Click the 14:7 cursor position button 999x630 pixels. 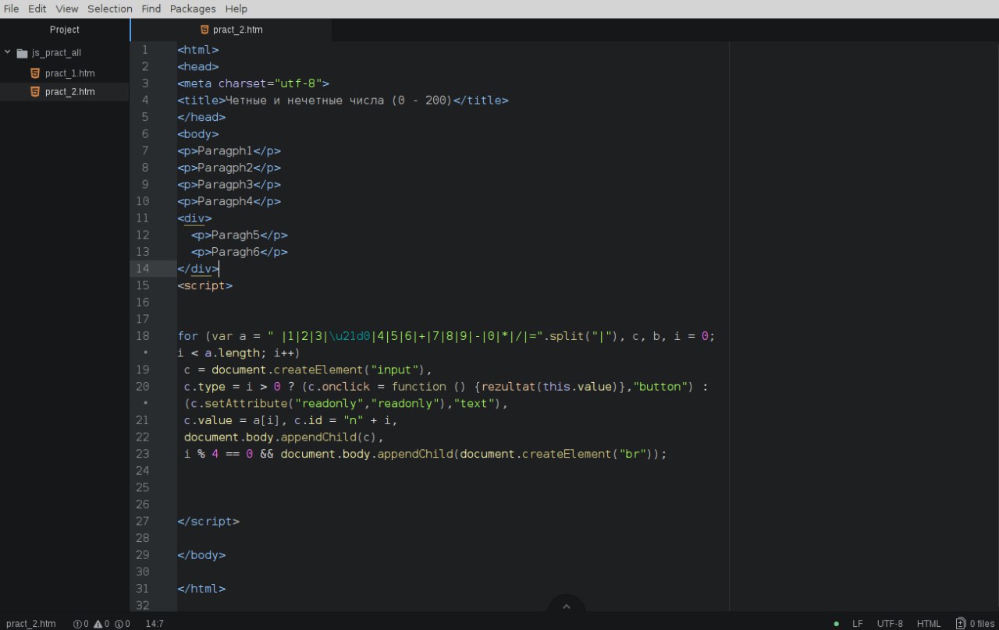pos(155,624)
